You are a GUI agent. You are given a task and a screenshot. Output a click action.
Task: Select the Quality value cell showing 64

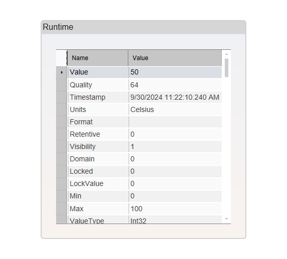coord(175,85)
